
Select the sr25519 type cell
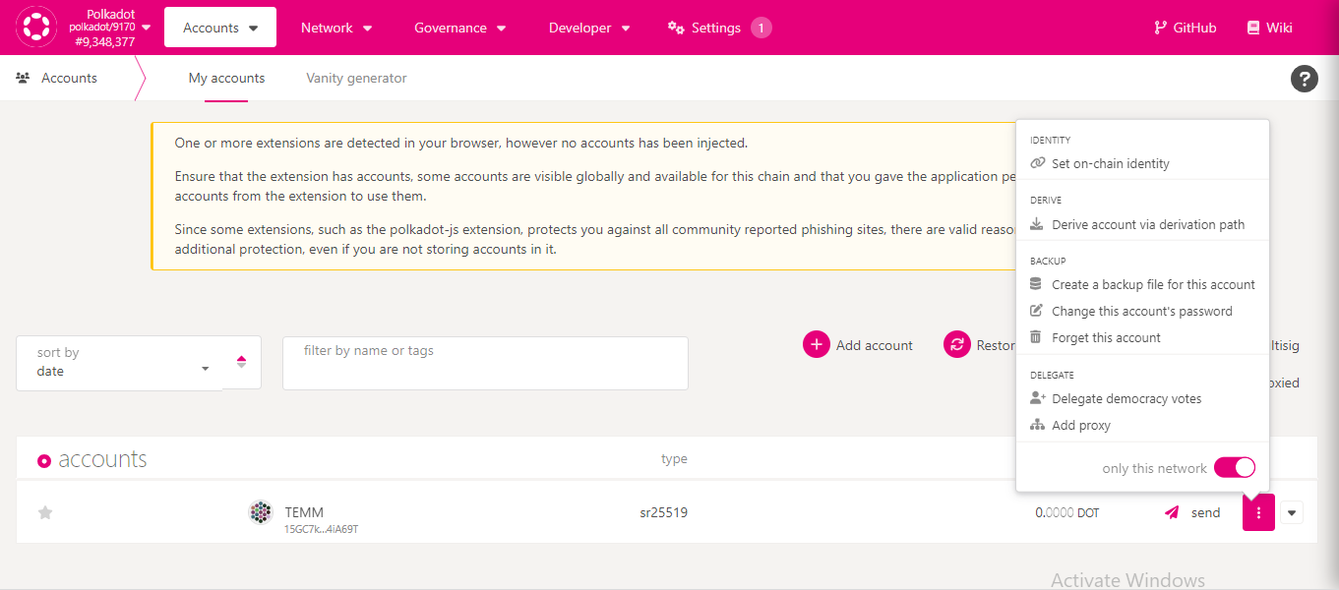pyautogui.click(x=664, y=512)
